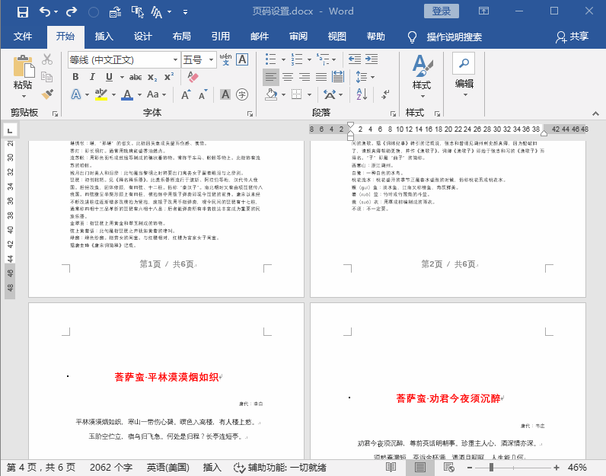Switch to the 插入 ribbon tab
This screenshot has height=476, width=606.
(x=104, y=37)
